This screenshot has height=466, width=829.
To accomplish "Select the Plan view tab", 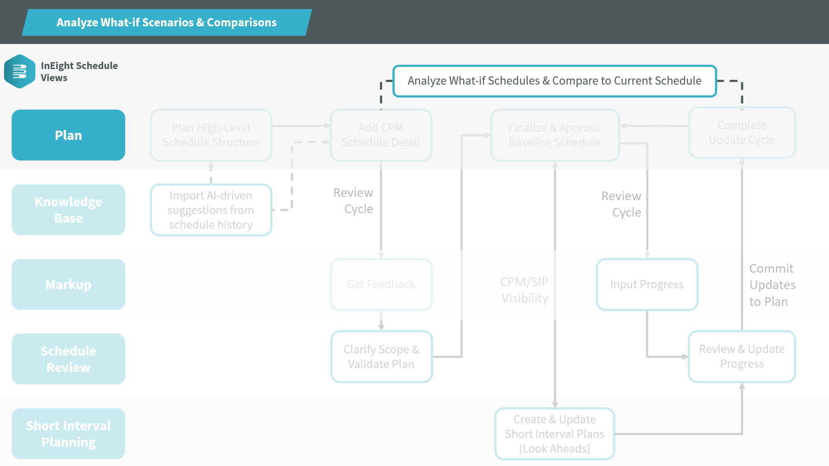I will click(x=68, y=135).
